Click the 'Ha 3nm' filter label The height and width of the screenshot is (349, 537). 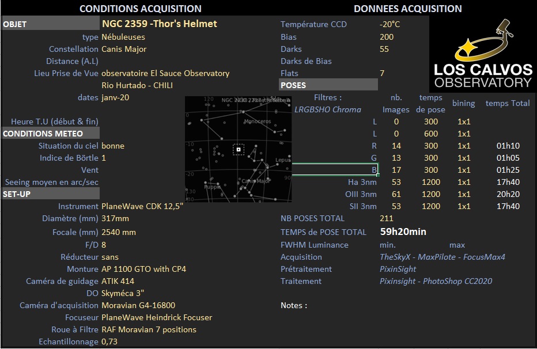[x=362, y=183]
